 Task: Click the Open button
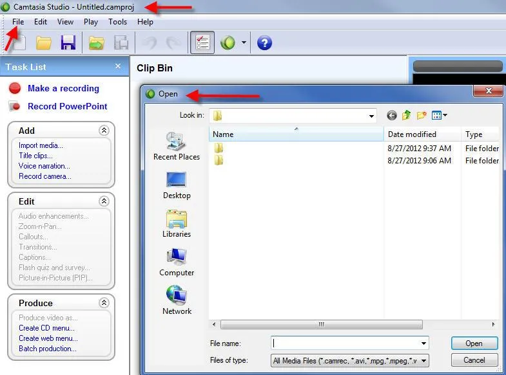tap(474, 343)
